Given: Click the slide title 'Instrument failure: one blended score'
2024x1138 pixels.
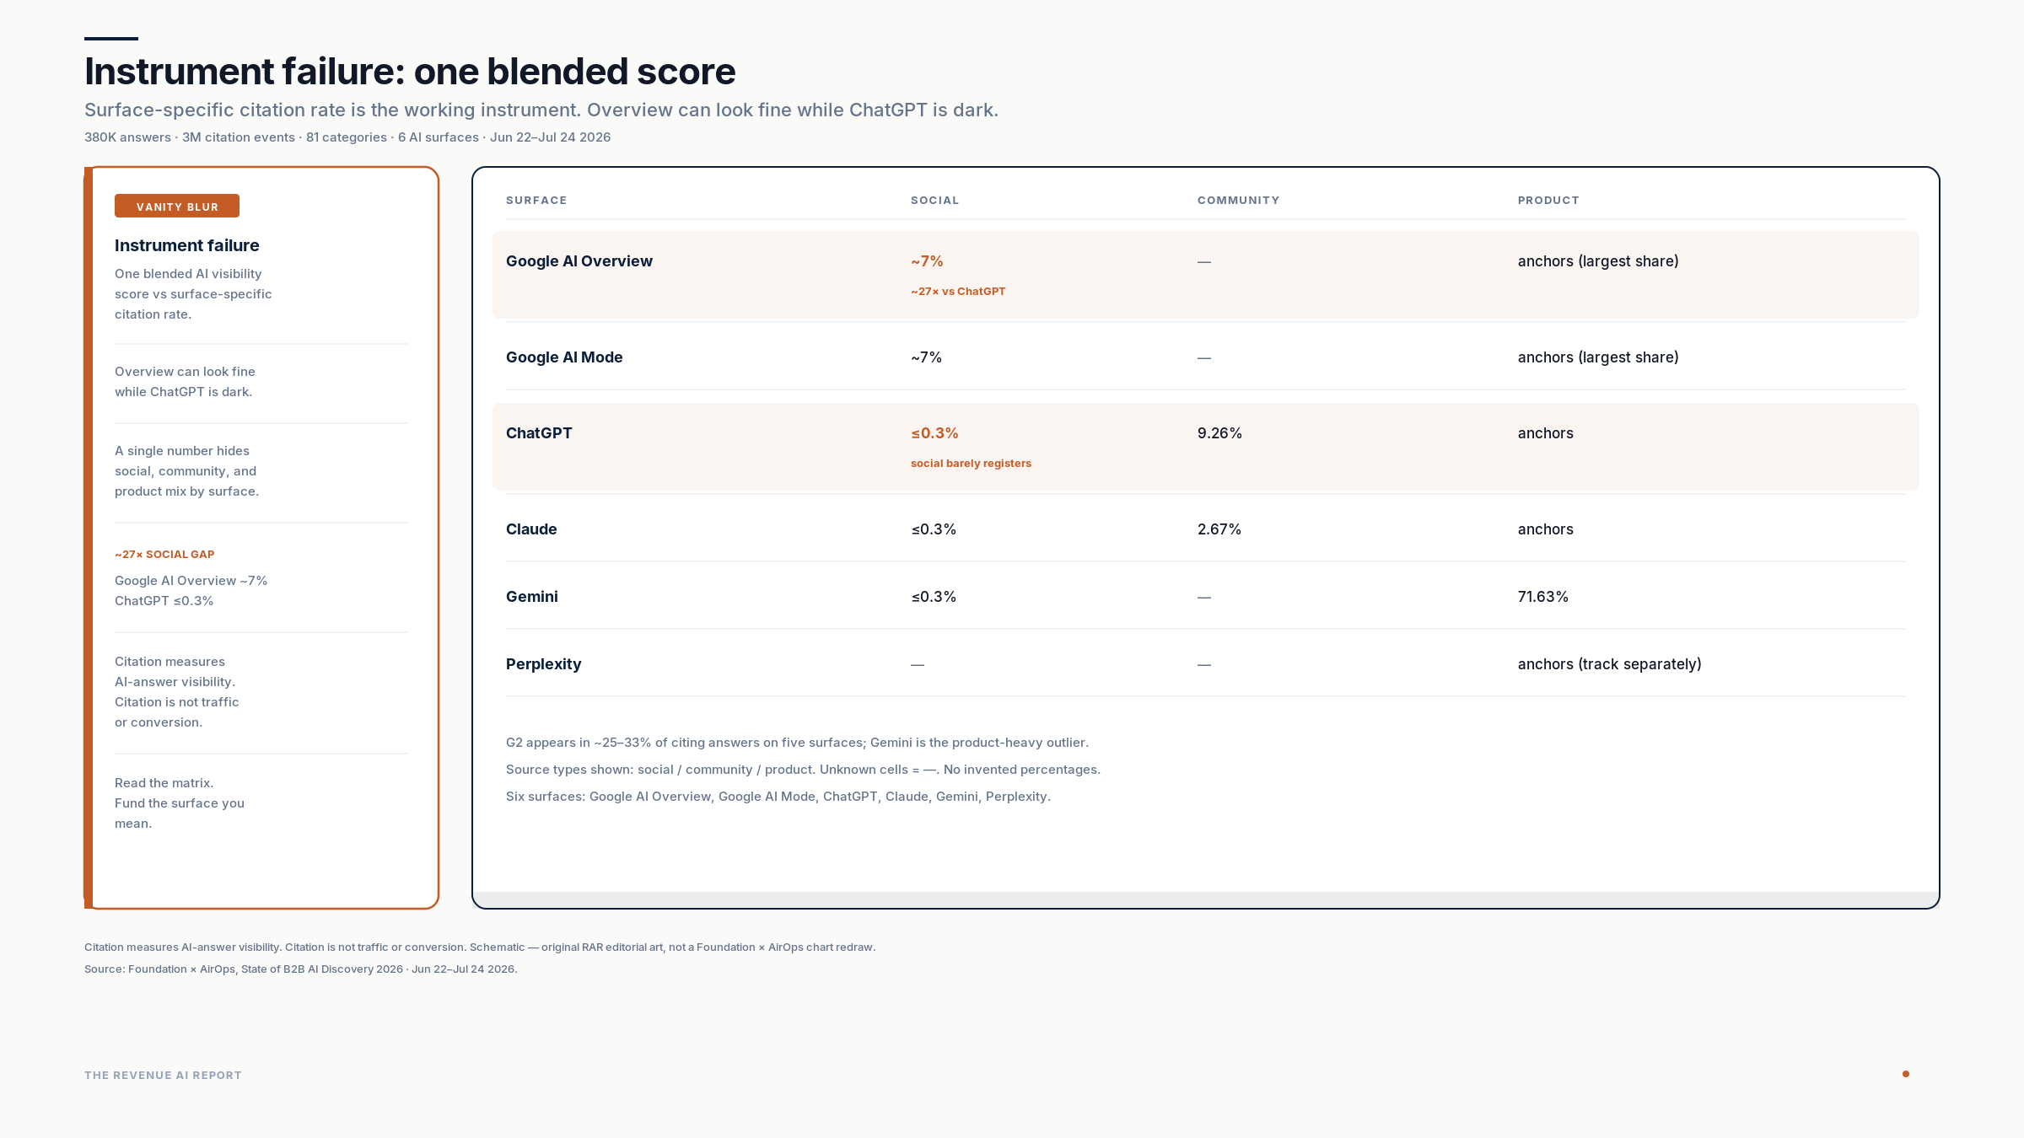Looking at the screenshot, I should (410, 72).
